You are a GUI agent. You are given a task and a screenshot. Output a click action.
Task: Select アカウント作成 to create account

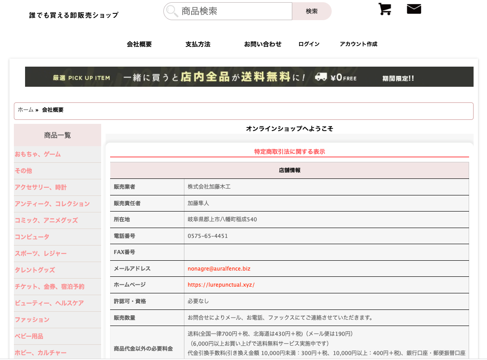pyautogui.click(x=358, y=44)
